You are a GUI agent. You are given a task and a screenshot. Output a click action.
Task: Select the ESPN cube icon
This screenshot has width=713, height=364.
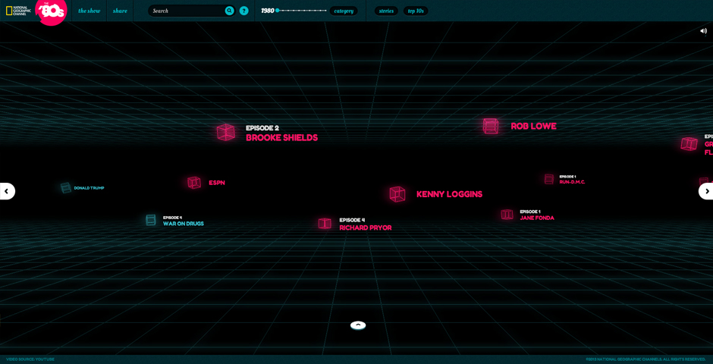coord(194,183)
